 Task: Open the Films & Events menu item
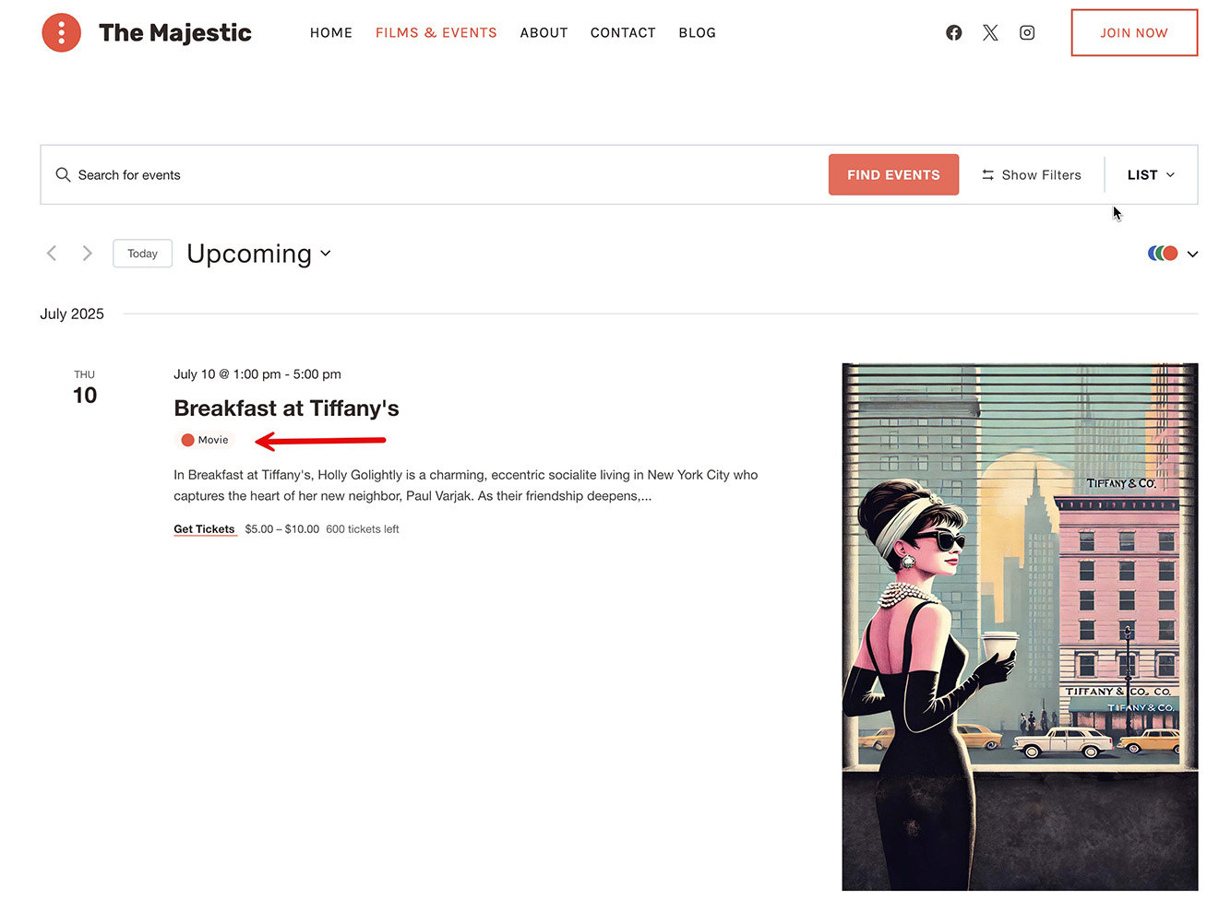click(436, 33)
